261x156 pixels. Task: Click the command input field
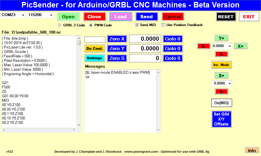(x=95, y=40)
